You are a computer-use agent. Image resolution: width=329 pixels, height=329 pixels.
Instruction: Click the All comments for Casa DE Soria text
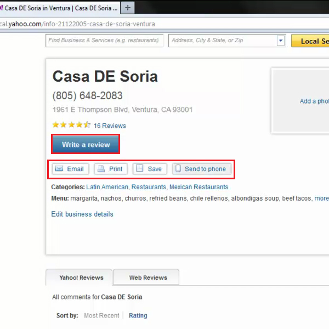tap(97, 297)
